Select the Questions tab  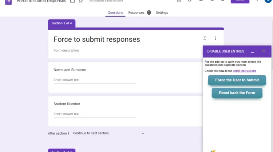[x=115, y=13]
